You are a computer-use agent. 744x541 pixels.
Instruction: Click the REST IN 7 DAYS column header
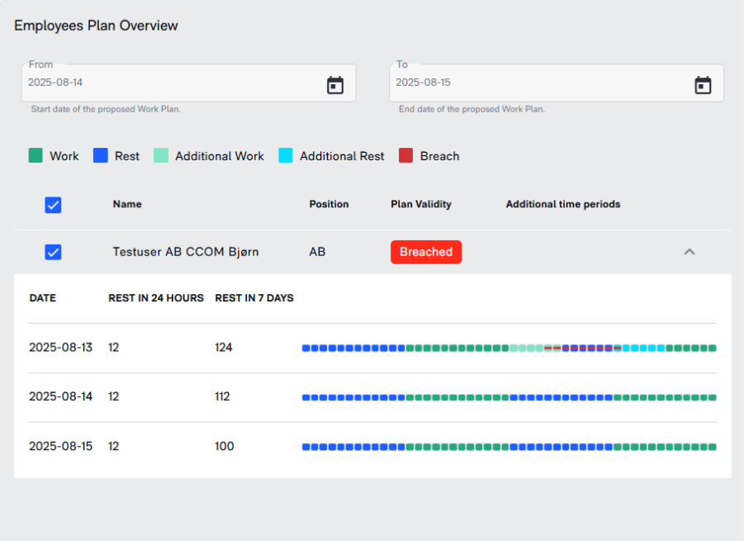click(x=254, y=298)
